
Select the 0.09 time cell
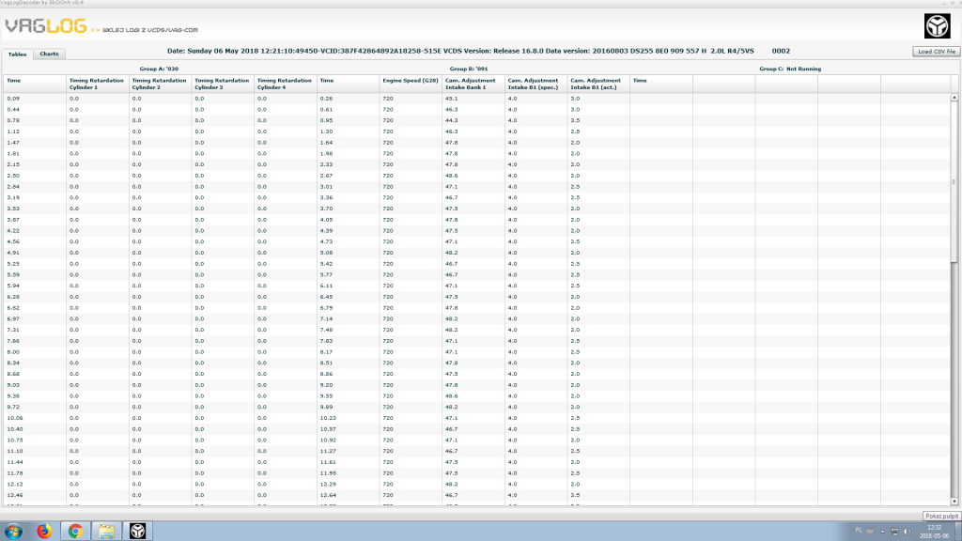point(13,98)
